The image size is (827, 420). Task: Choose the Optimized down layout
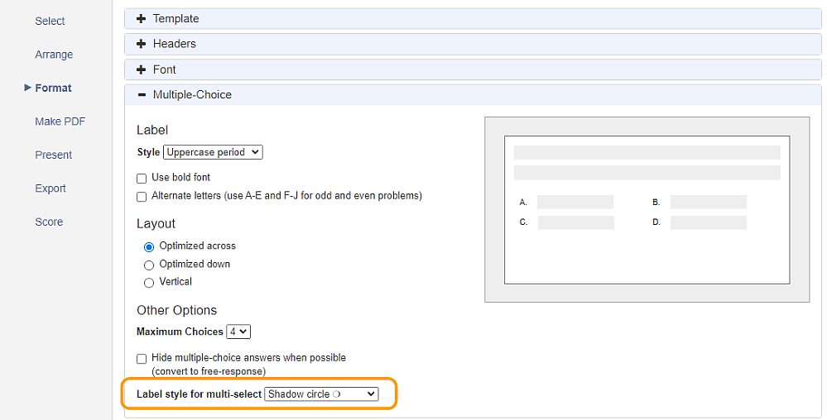tap(149, 265)
